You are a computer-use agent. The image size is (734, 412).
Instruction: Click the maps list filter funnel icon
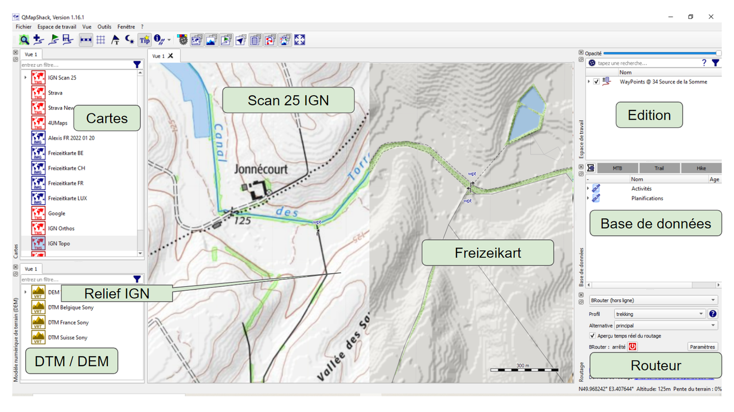[137, 65]
